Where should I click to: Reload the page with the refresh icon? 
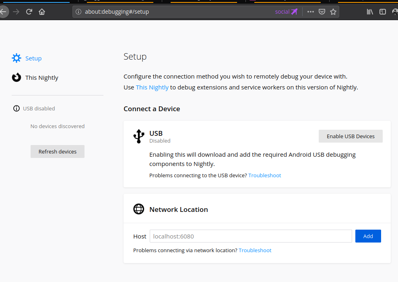tap(29, 12)
